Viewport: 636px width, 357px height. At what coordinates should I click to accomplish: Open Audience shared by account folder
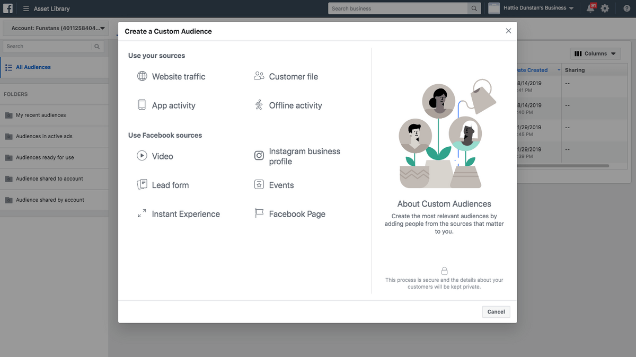coord(54,200)
